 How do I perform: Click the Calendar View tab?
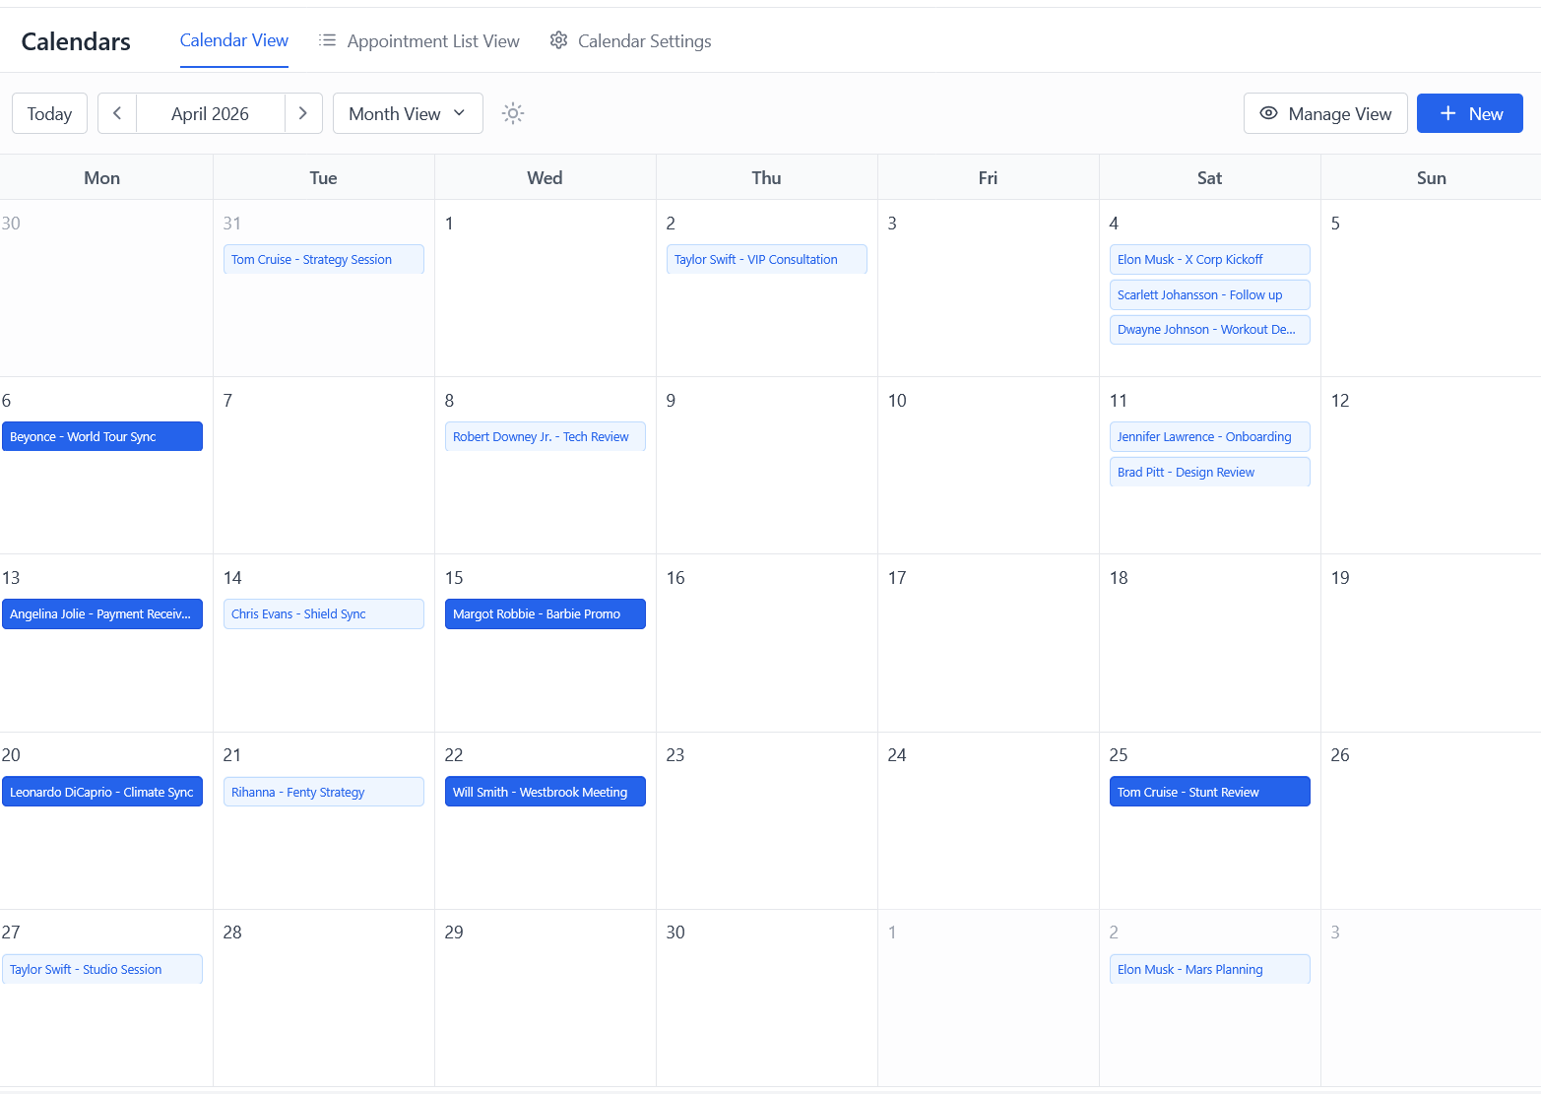point(233,40)
